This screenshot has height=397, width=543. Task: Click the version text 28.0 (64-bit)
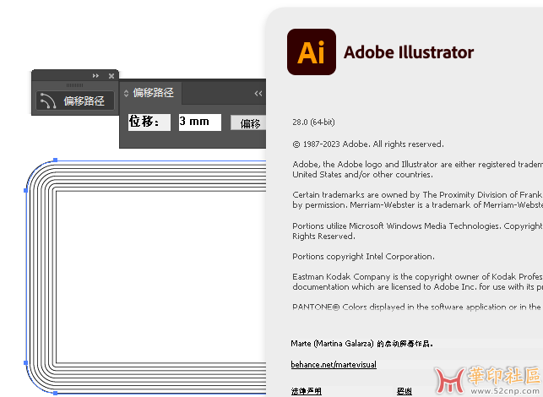click(x=313, y=122)
